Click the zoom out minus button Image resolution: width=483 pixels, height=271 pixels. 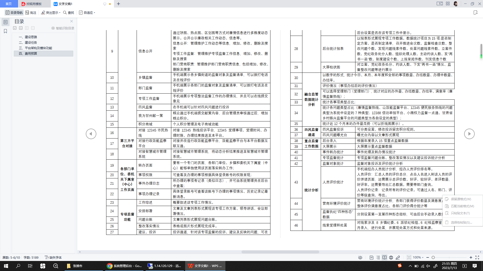click(427, 257)
